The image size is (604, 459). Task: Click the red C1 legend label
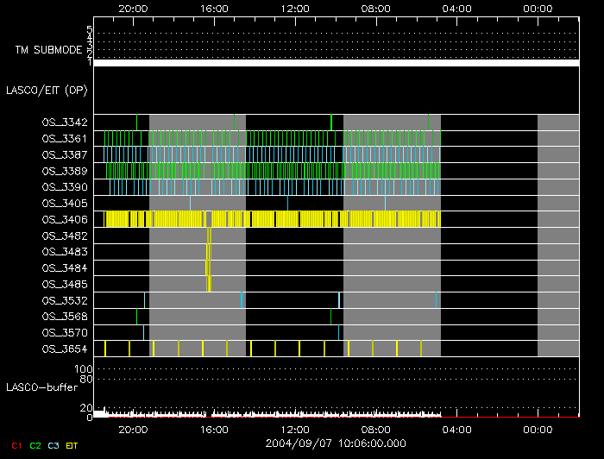click(x=16, y=445)
